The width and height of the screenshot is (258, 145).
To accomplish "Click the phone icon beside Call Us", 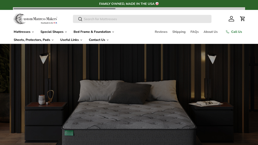I will point(227,32).
